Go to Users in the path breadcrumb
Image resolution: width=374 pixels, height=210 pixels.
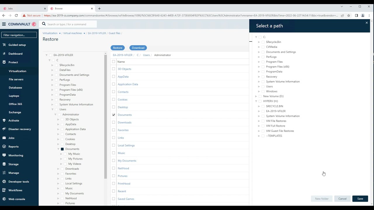(x=146, y=55)
